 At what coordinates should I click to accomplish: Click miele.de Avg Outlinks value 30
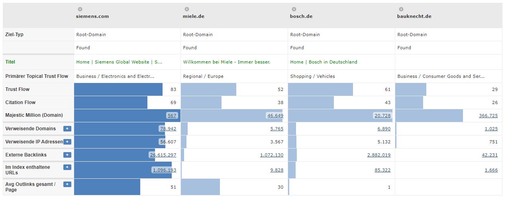click(x=280, y=187)
